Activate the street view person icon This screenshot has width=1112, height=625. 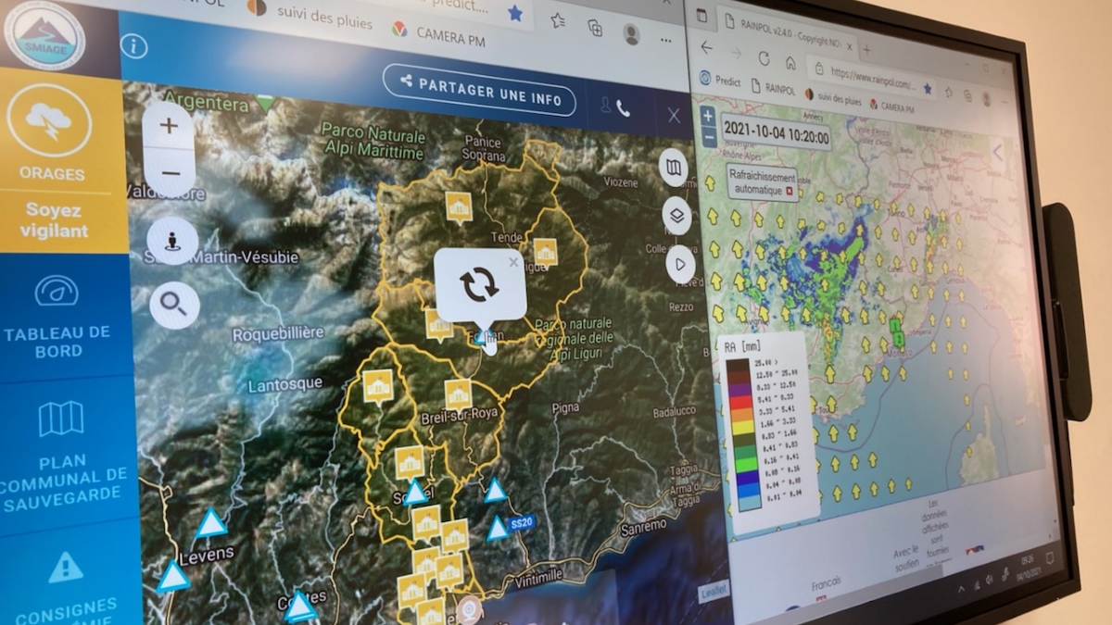click(171, 241)
